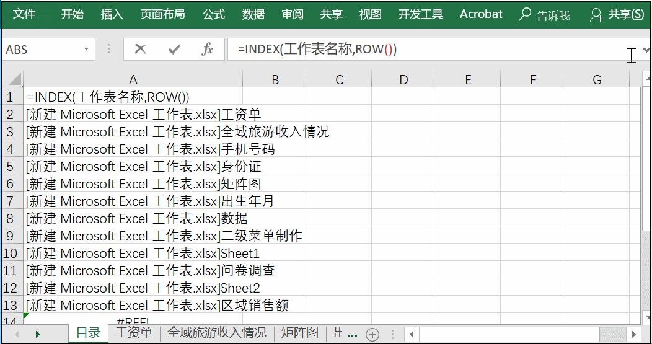The image size is (652, 344).
Task: Click cell A1 containing the INDEX formula
Action: (x=133, y=97)
